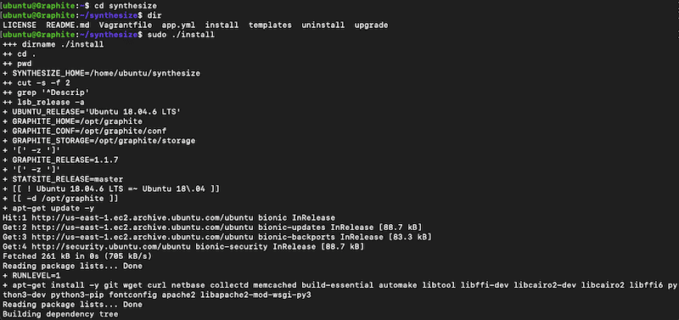Click the 'sudo ./install' command
The height and width of the screenshot is (320, 679).
point(181,35)
